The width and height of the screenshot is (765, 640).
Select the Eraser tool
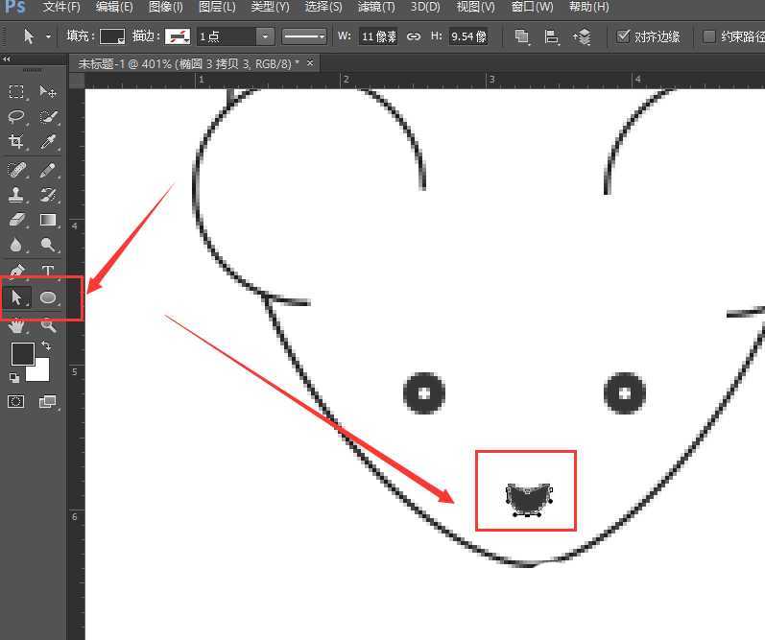[x=16, y=220]
